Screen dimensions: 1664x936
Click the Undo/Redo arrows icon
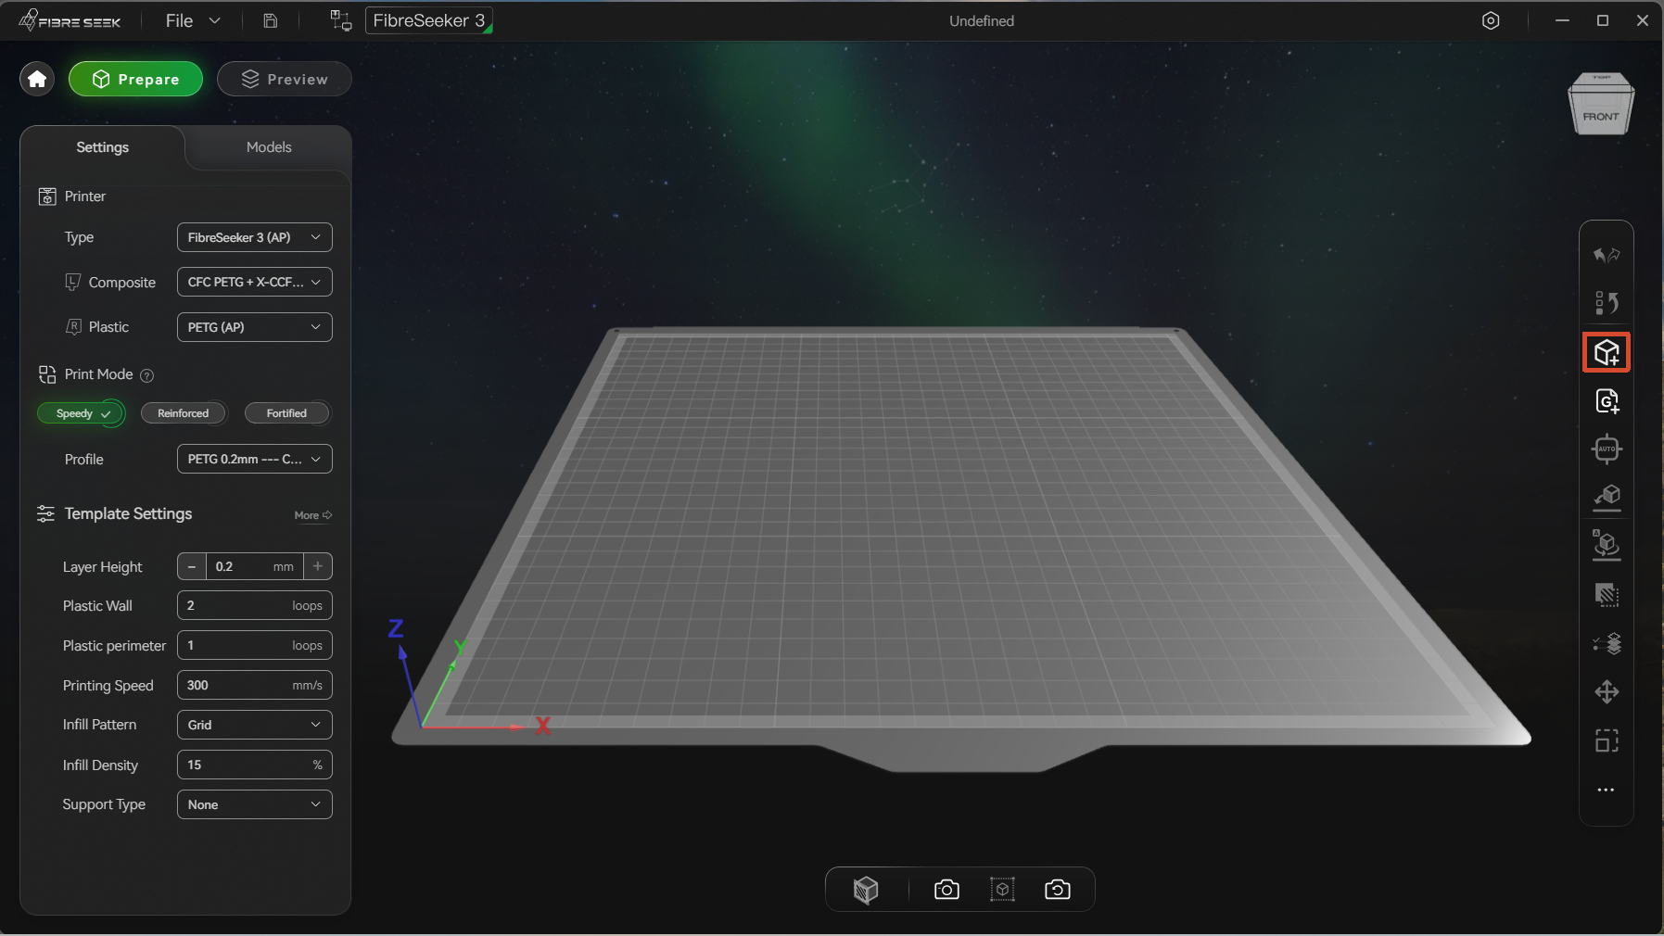tap(1607, 255)
